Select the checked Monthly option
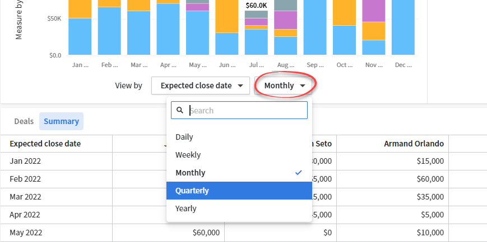The width and height of the screenshot is (487, 242). (x=239, y=173)
